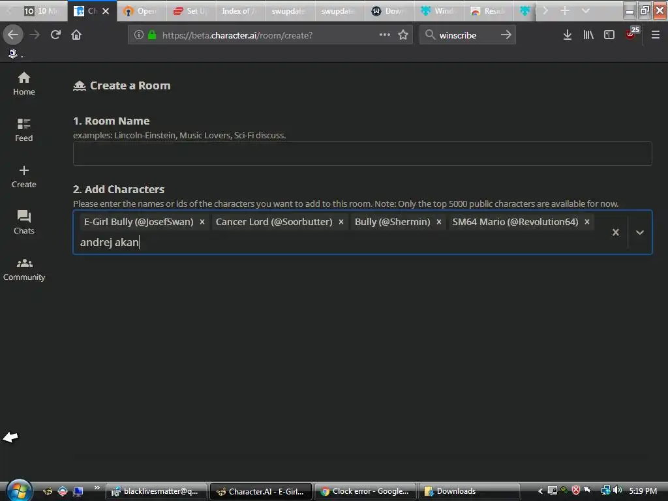The width and height of the screenshot is (668, 501).
Task: Go forward in browser history
Action: click(35, 35)
